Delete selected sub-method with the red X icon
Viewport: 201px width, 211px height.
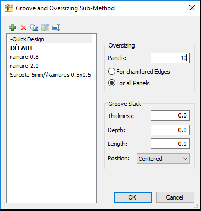(24, 28)
